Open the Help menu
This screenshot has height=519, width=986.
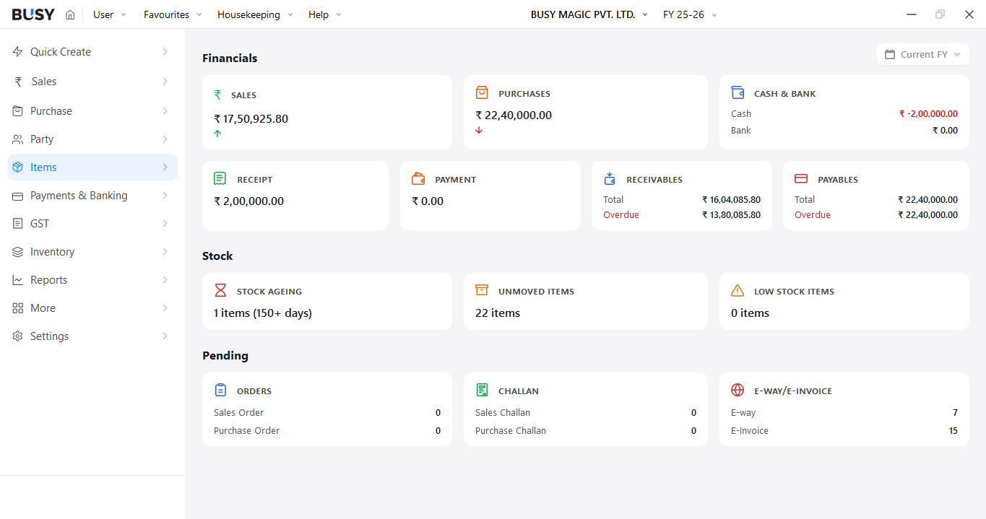325,14
